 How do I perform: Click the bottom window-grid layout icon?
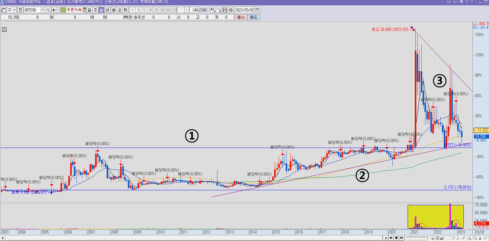pyautogui.click(x=432, y=238)
